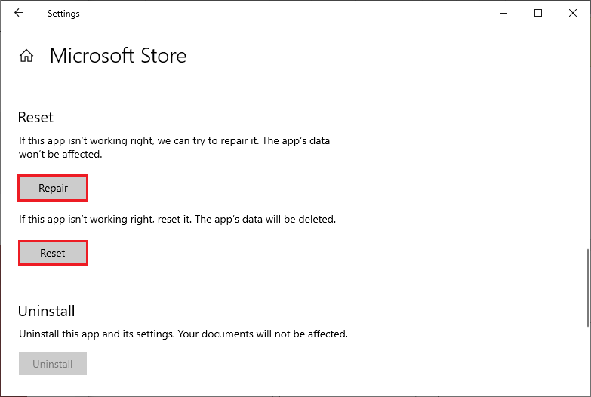Screen dimensions: 591x397
Task: Click the scrollbar track above the thumb
Action: pos(588,151)
